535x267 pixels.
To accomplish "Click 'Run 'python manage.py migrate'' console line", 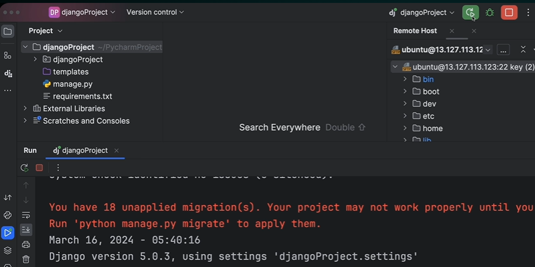I will pos(185,224).
